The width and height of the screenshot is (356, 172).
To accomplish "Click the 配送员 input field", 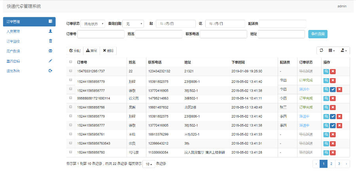I will pyautogui.click(x=282, y=24).
